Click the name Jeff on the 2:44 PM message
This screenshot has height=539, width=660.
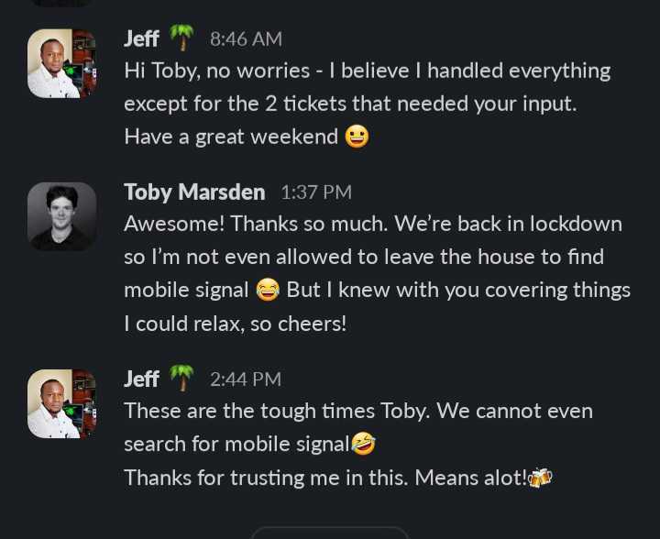click(141, 379)
